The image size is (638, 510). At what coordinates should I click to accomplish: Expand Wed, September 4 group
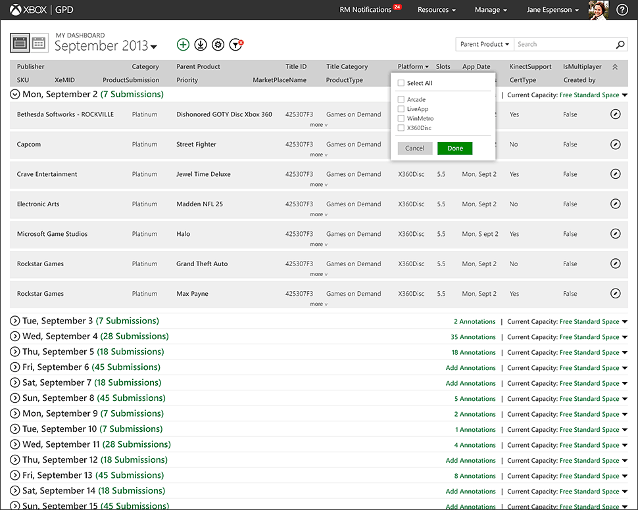14,336
